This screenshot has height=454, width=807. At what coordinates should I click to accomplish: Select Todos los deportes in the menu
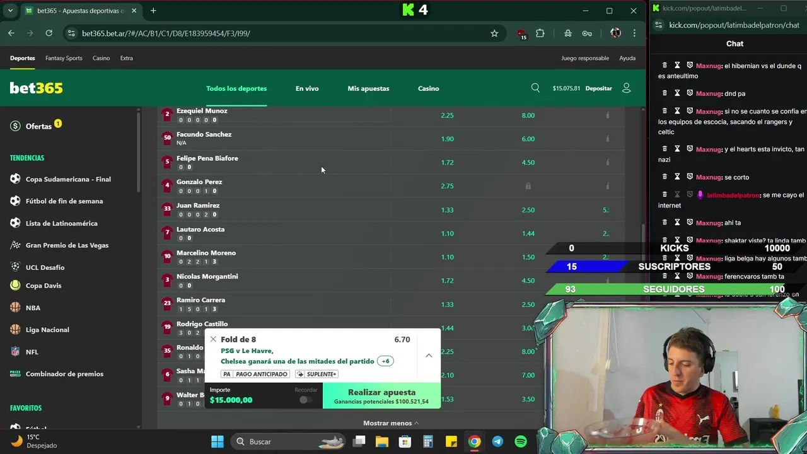(x=236, y=88)
